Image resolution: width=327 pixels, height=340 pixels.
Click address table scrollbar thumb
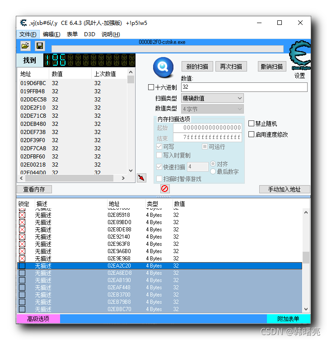(306, 258)
